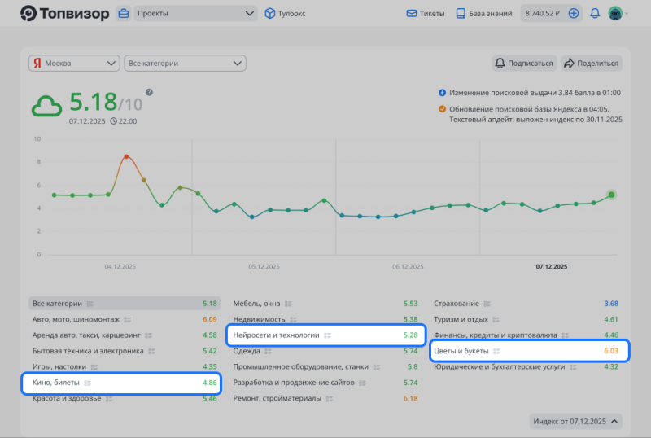
Task: Open the Все категории dropdown
Action: pyautogui.click(x=185, y=63)
